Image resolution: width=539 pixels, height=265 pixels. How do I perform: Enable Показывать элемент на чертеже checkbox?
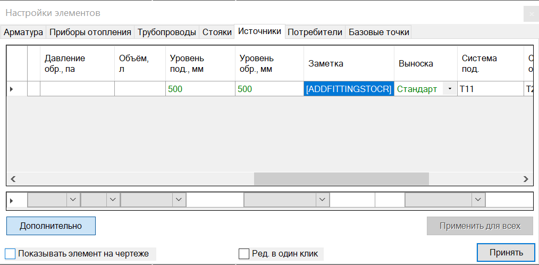(10, 253)
